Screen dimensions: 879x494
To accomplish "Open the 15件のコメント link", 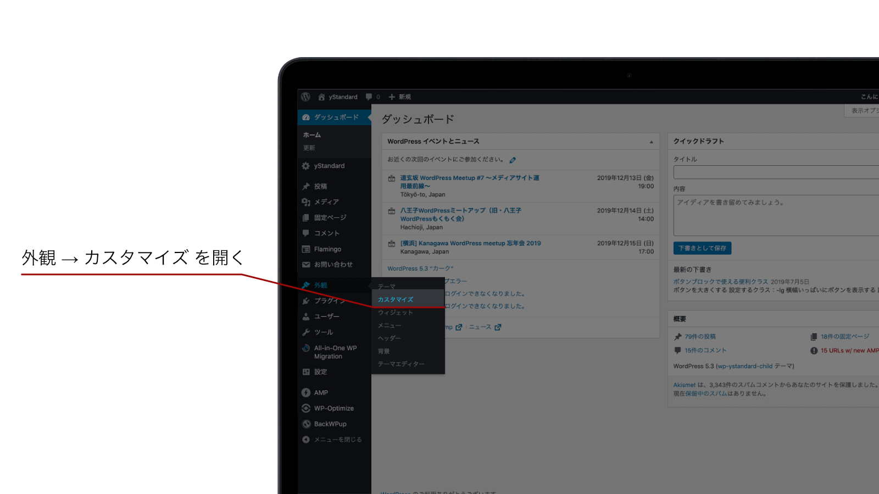I will pos(705,350).
